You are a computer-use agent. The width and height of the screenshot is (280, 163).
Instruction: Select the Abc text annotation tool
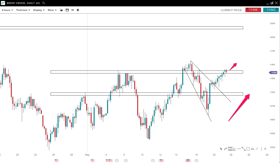tap(253, 149)
